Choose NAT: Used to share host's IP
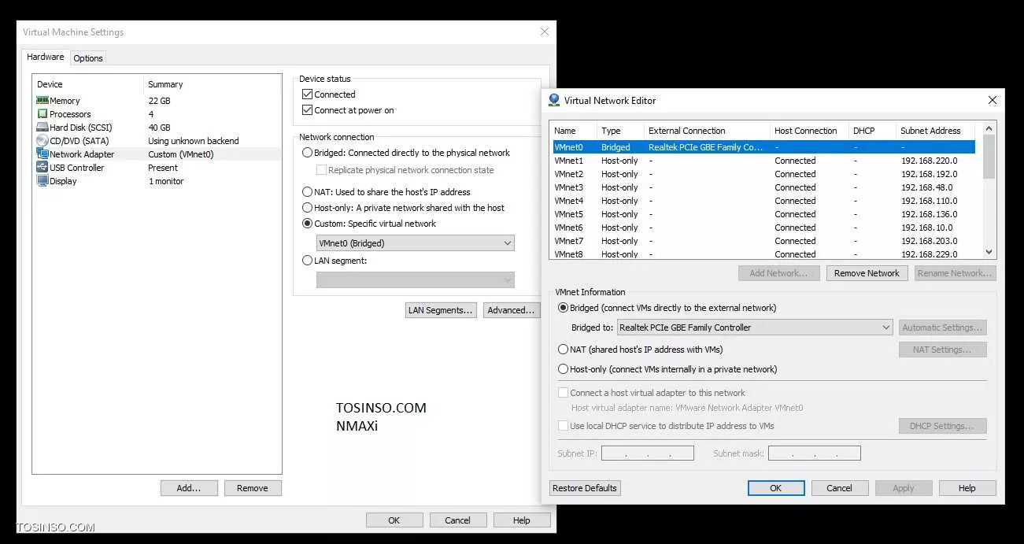1024x544 pixels. 308,192
